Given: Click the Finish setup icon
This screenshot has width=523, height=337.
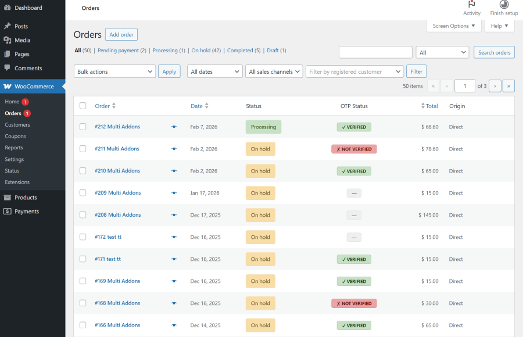Looking at the screenshot, I should click(503, 6).
